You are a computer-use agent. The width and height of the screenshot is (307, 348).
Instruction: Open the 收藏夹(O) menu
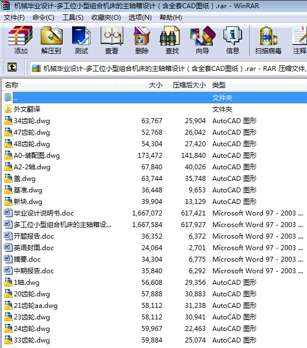tap(106, 17)
